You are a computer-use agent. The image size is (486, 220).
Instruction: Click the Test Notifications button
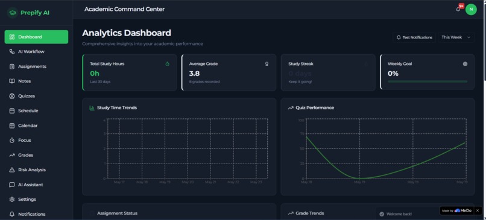coord(414,37)
